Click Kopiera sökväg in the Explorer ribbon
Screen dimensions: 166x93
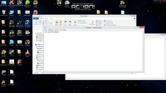[47, 23]
